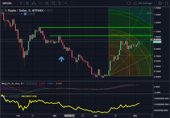Click the MACD line value -0.0641
This screenshot has width=170, height=118.
click(50, 84)
